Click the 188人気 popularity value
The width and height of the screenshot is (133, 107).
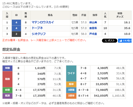[x=120, y=90]
